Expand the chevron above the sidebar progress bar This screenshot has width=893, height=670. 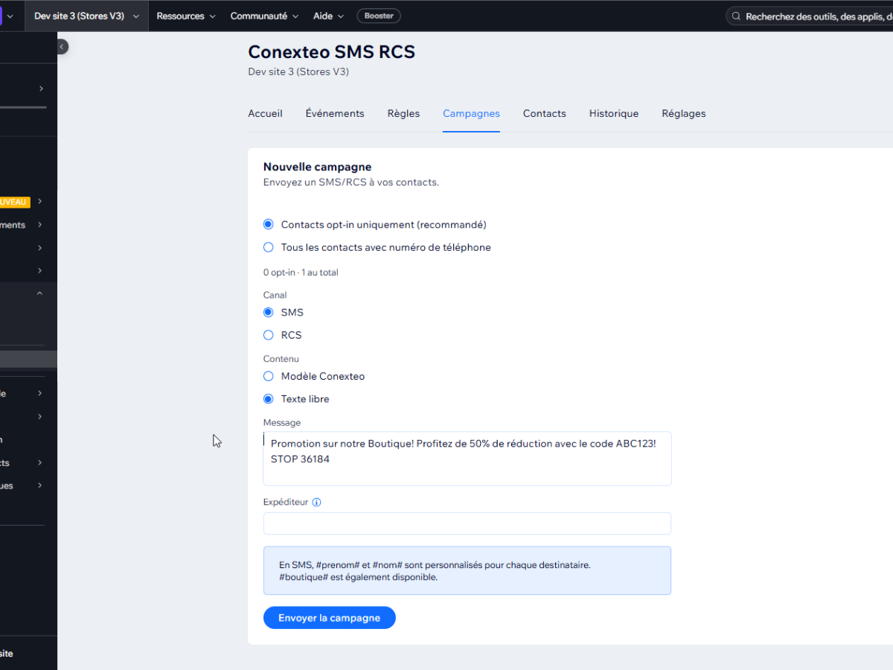pyautogui.click(x=41, y=89)
